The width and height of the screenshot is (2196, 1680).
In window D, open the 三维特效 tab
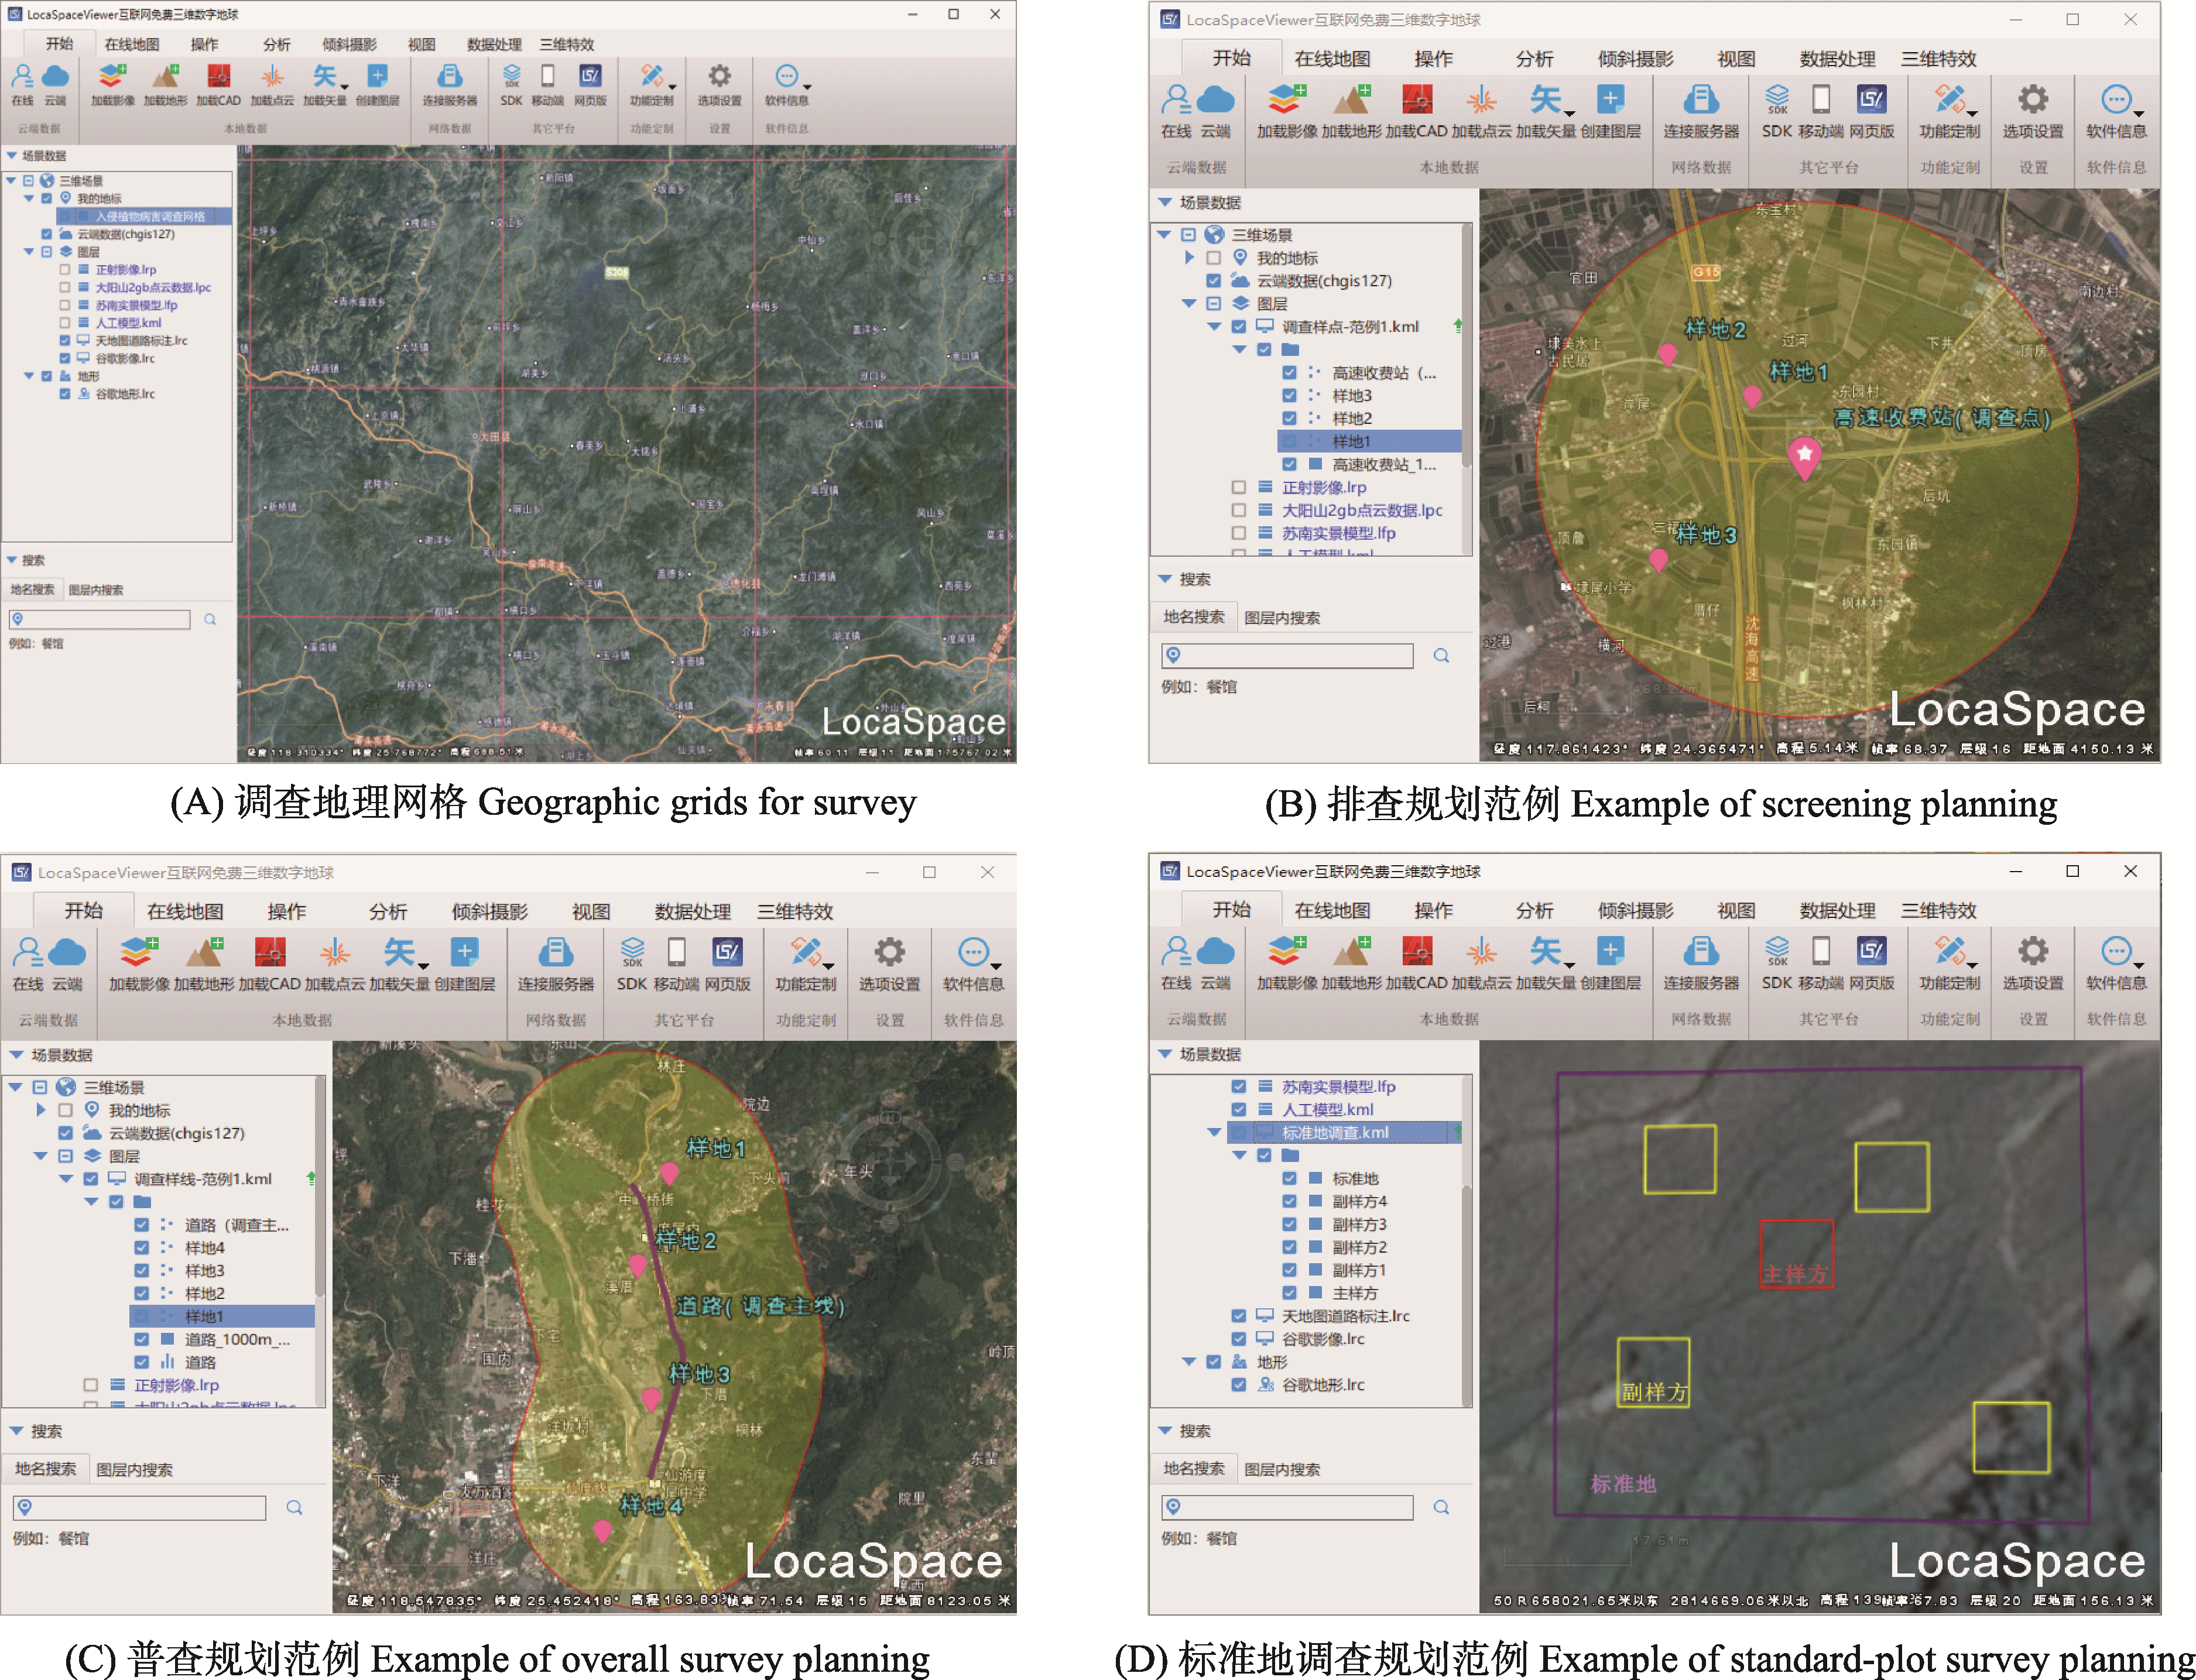pyautogui.click(x=1939, y=910)
